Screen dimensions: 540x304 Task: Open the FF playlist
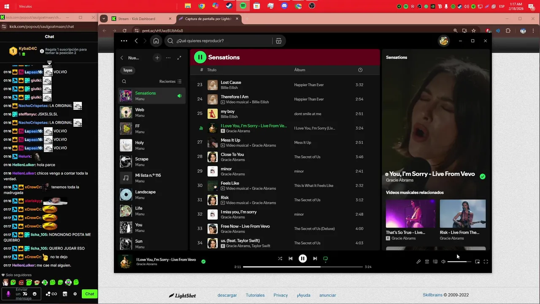click(152, 129)
